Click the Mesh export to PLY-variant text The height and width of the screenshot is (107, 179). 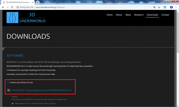click(x=35, y=104)
